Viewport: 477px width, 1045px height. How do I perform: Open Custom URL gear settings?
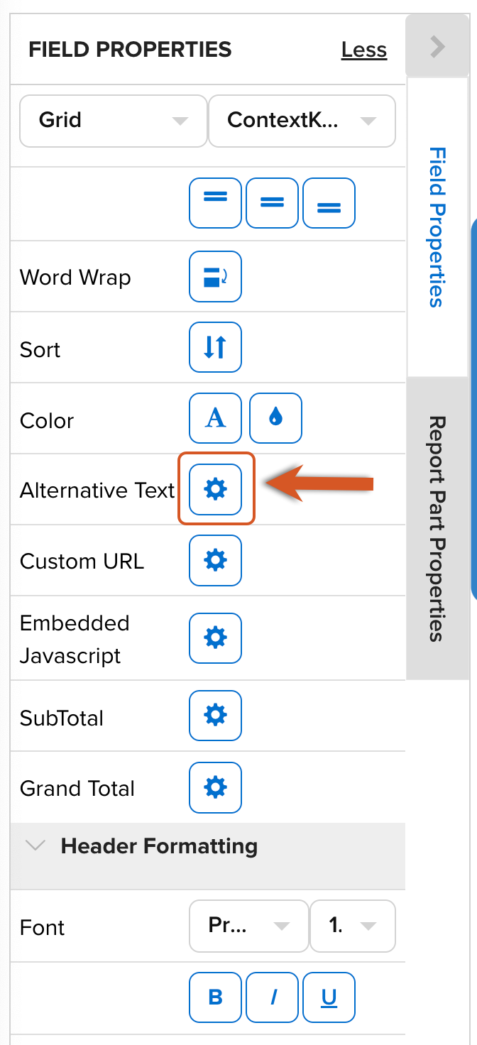point(215,560)
